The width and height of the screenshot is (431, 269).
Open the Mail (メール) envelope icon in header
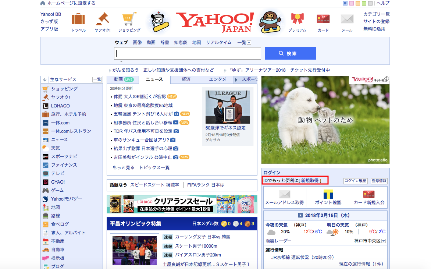click(x=347, y=19)
